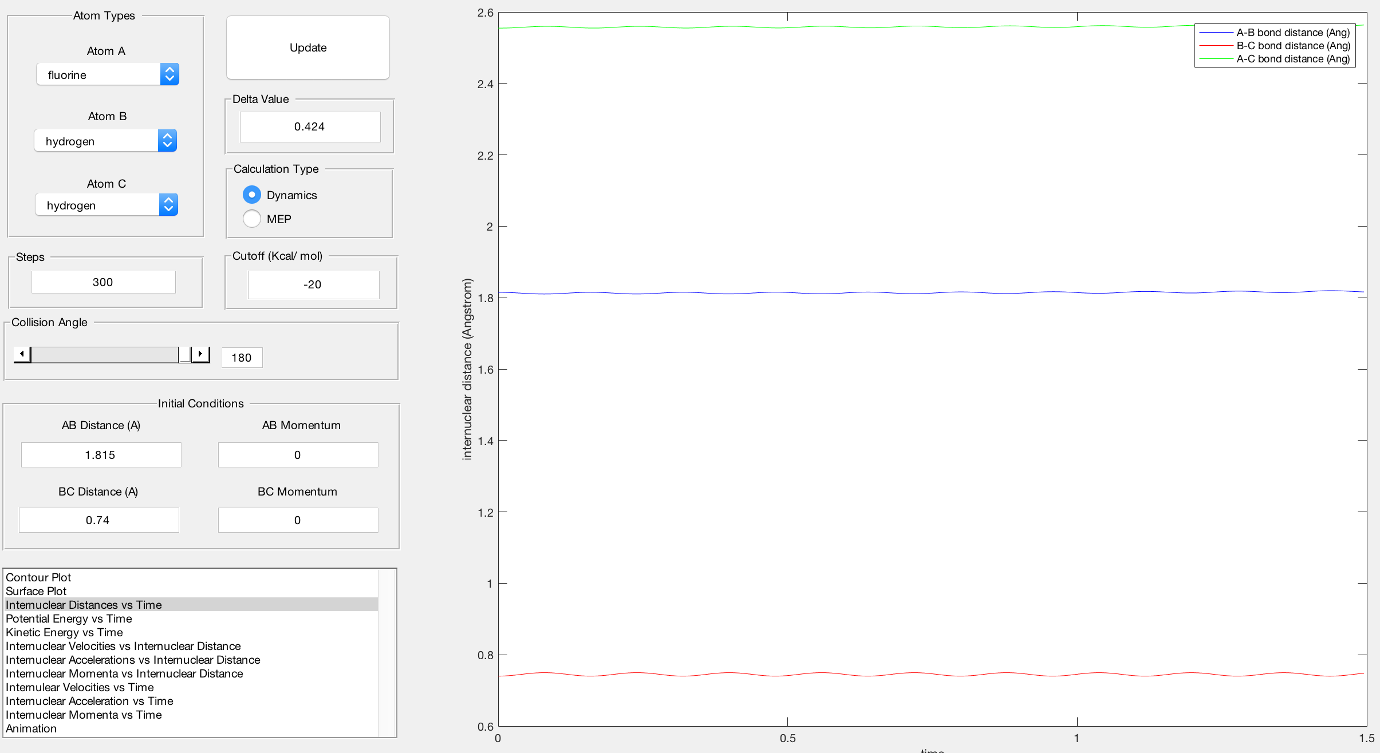Image resolution: width=1380 pixels, height=753 pixels.
Task: Click the blue A-B distance curve
Action: (x=931, y=293)
